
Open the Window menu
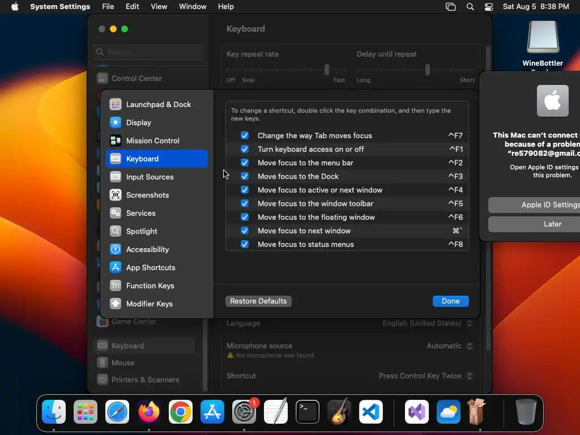click(x=193, y=7)
